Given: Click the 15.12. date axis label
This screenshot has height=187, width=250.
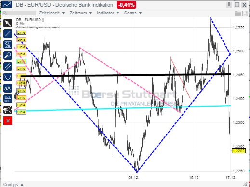Looking at the screenshot, I should pos(194,178).
